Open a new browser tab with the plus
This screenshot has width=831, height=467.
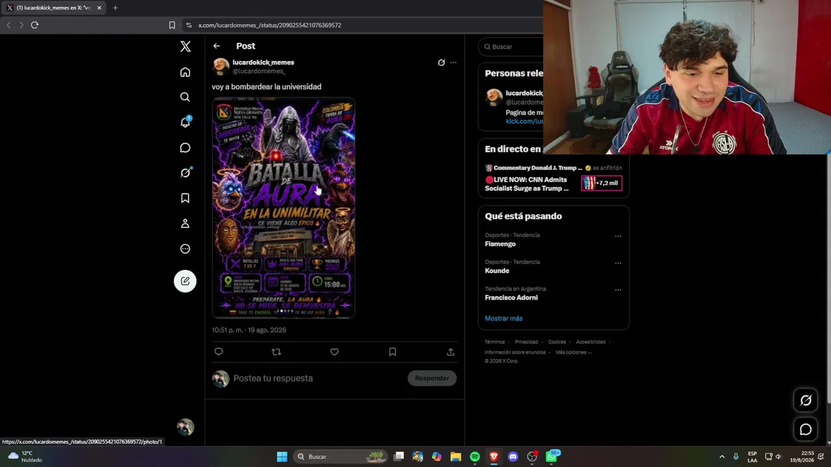tap(115, 8)
